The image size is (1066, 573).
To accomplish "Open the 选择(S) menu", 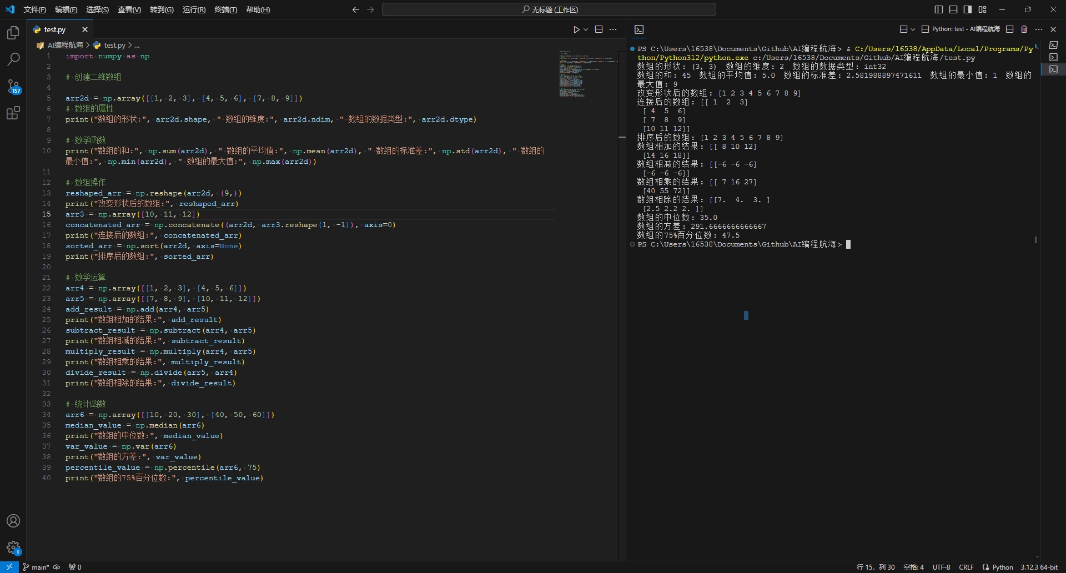I will click(98, 9).
